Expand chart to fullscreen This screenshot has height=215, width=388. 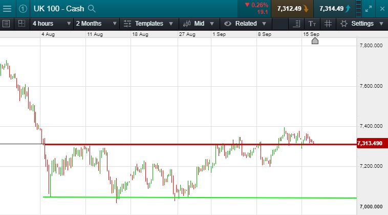coord(369,8)
